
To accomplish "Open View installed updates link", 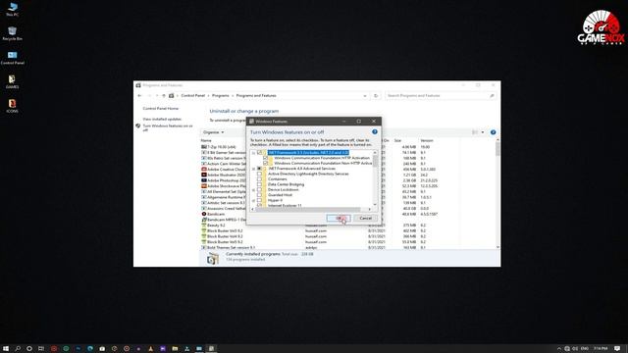I will [x=162, y=119].
